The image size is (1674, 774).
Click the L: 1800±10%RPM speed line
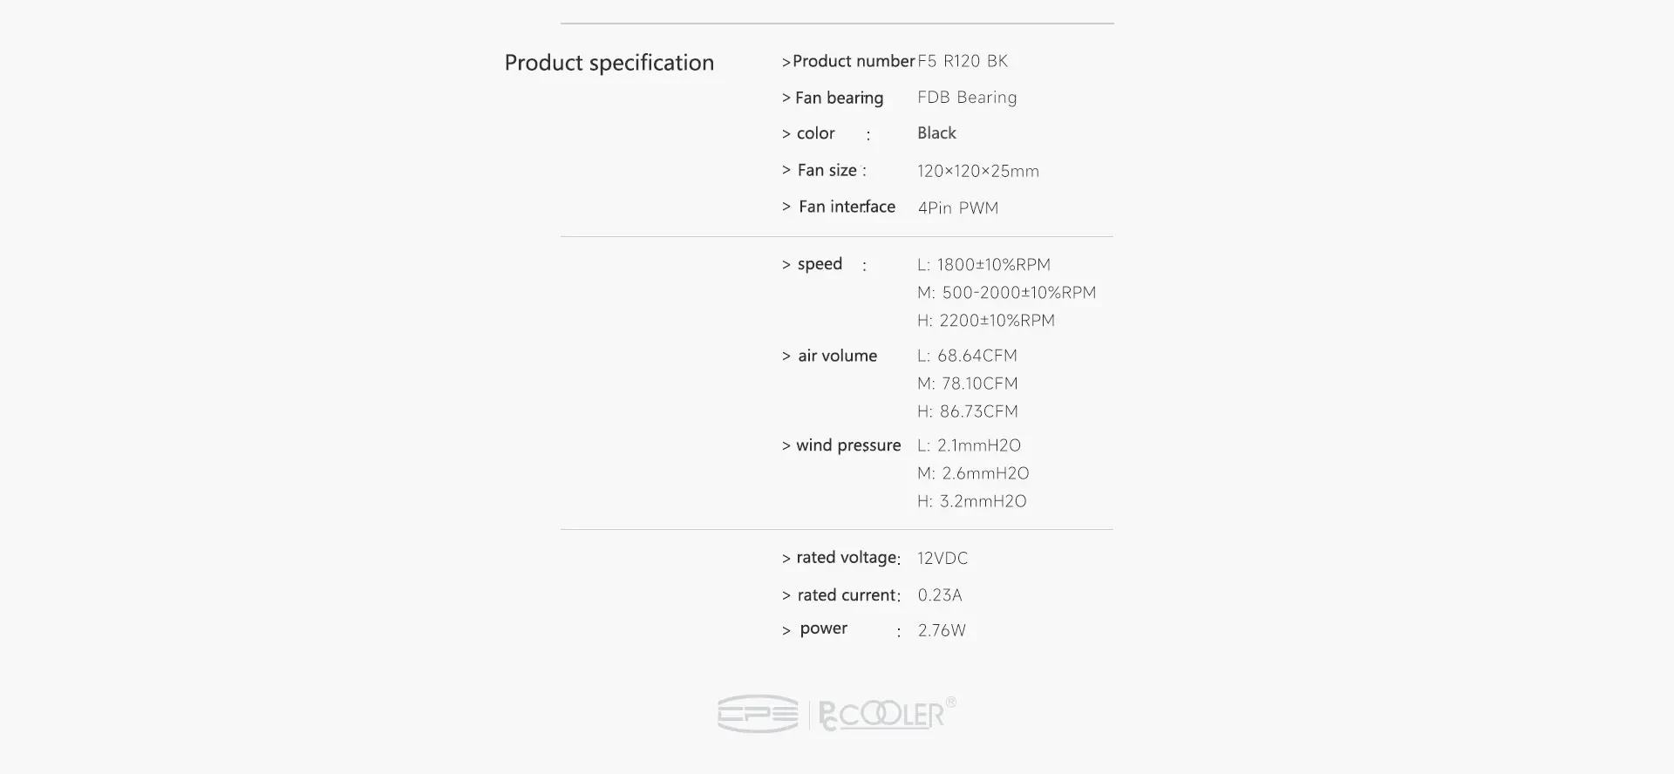coord(983,265)
